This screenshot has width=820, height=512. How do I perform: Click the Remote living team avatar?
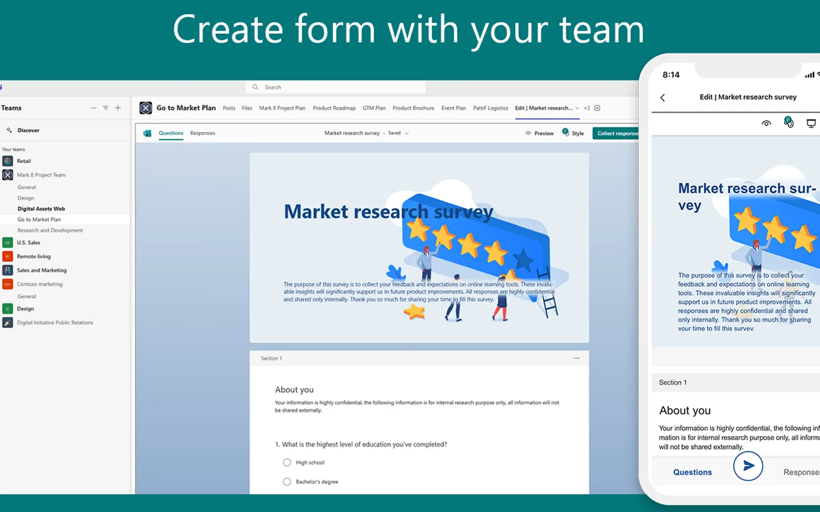[8, 257]
